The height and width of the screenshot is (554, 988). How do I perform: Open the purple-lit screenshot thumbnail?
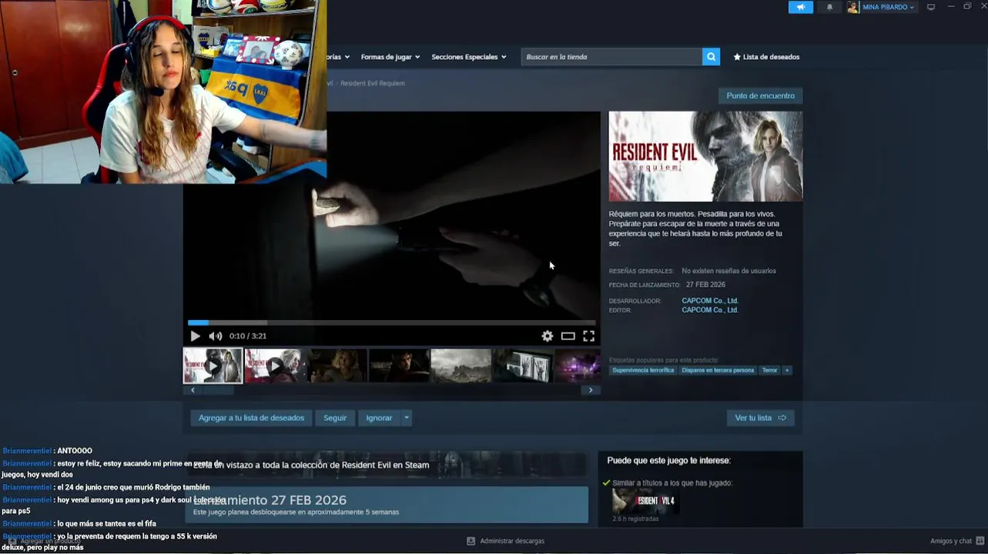578,365
